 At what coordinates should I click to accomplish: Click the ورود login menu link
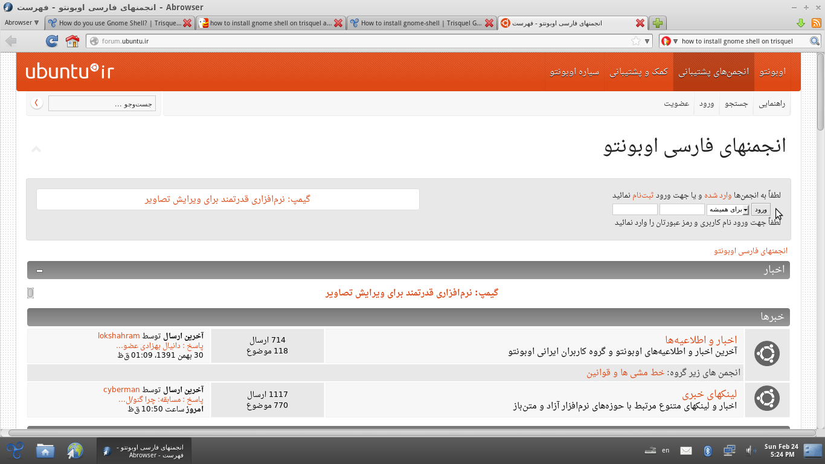click(707, 103)
